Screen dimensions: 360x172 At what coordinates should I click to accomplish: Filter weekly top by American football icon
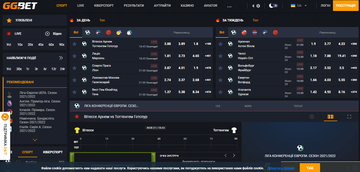pyautogui.click(x=244, y=33)
